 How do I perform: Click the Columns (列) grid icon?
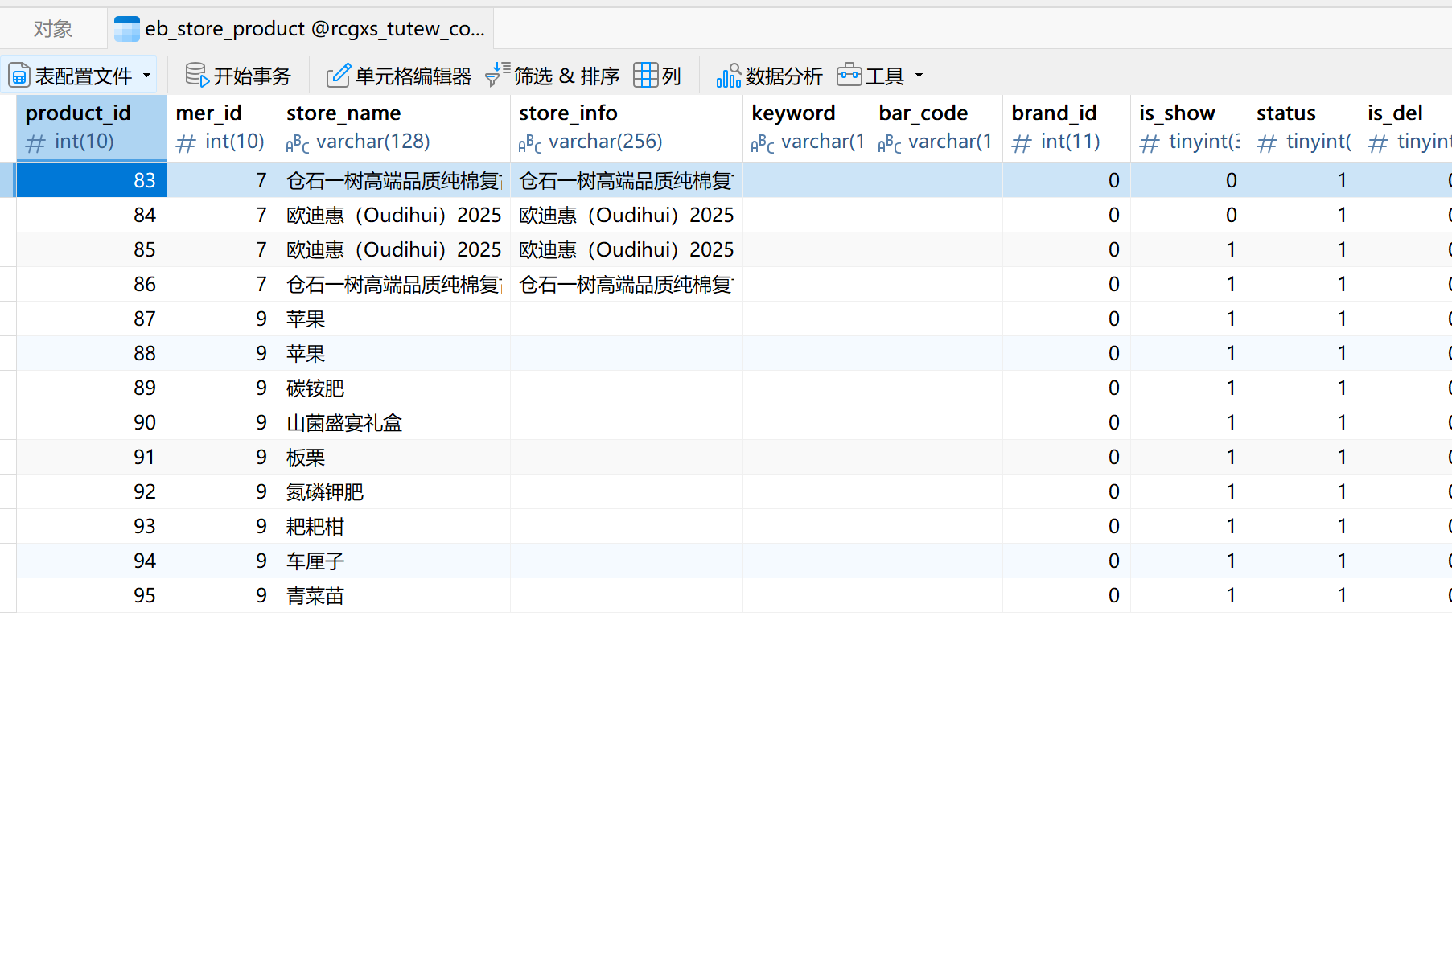click(x=645, y=75)
